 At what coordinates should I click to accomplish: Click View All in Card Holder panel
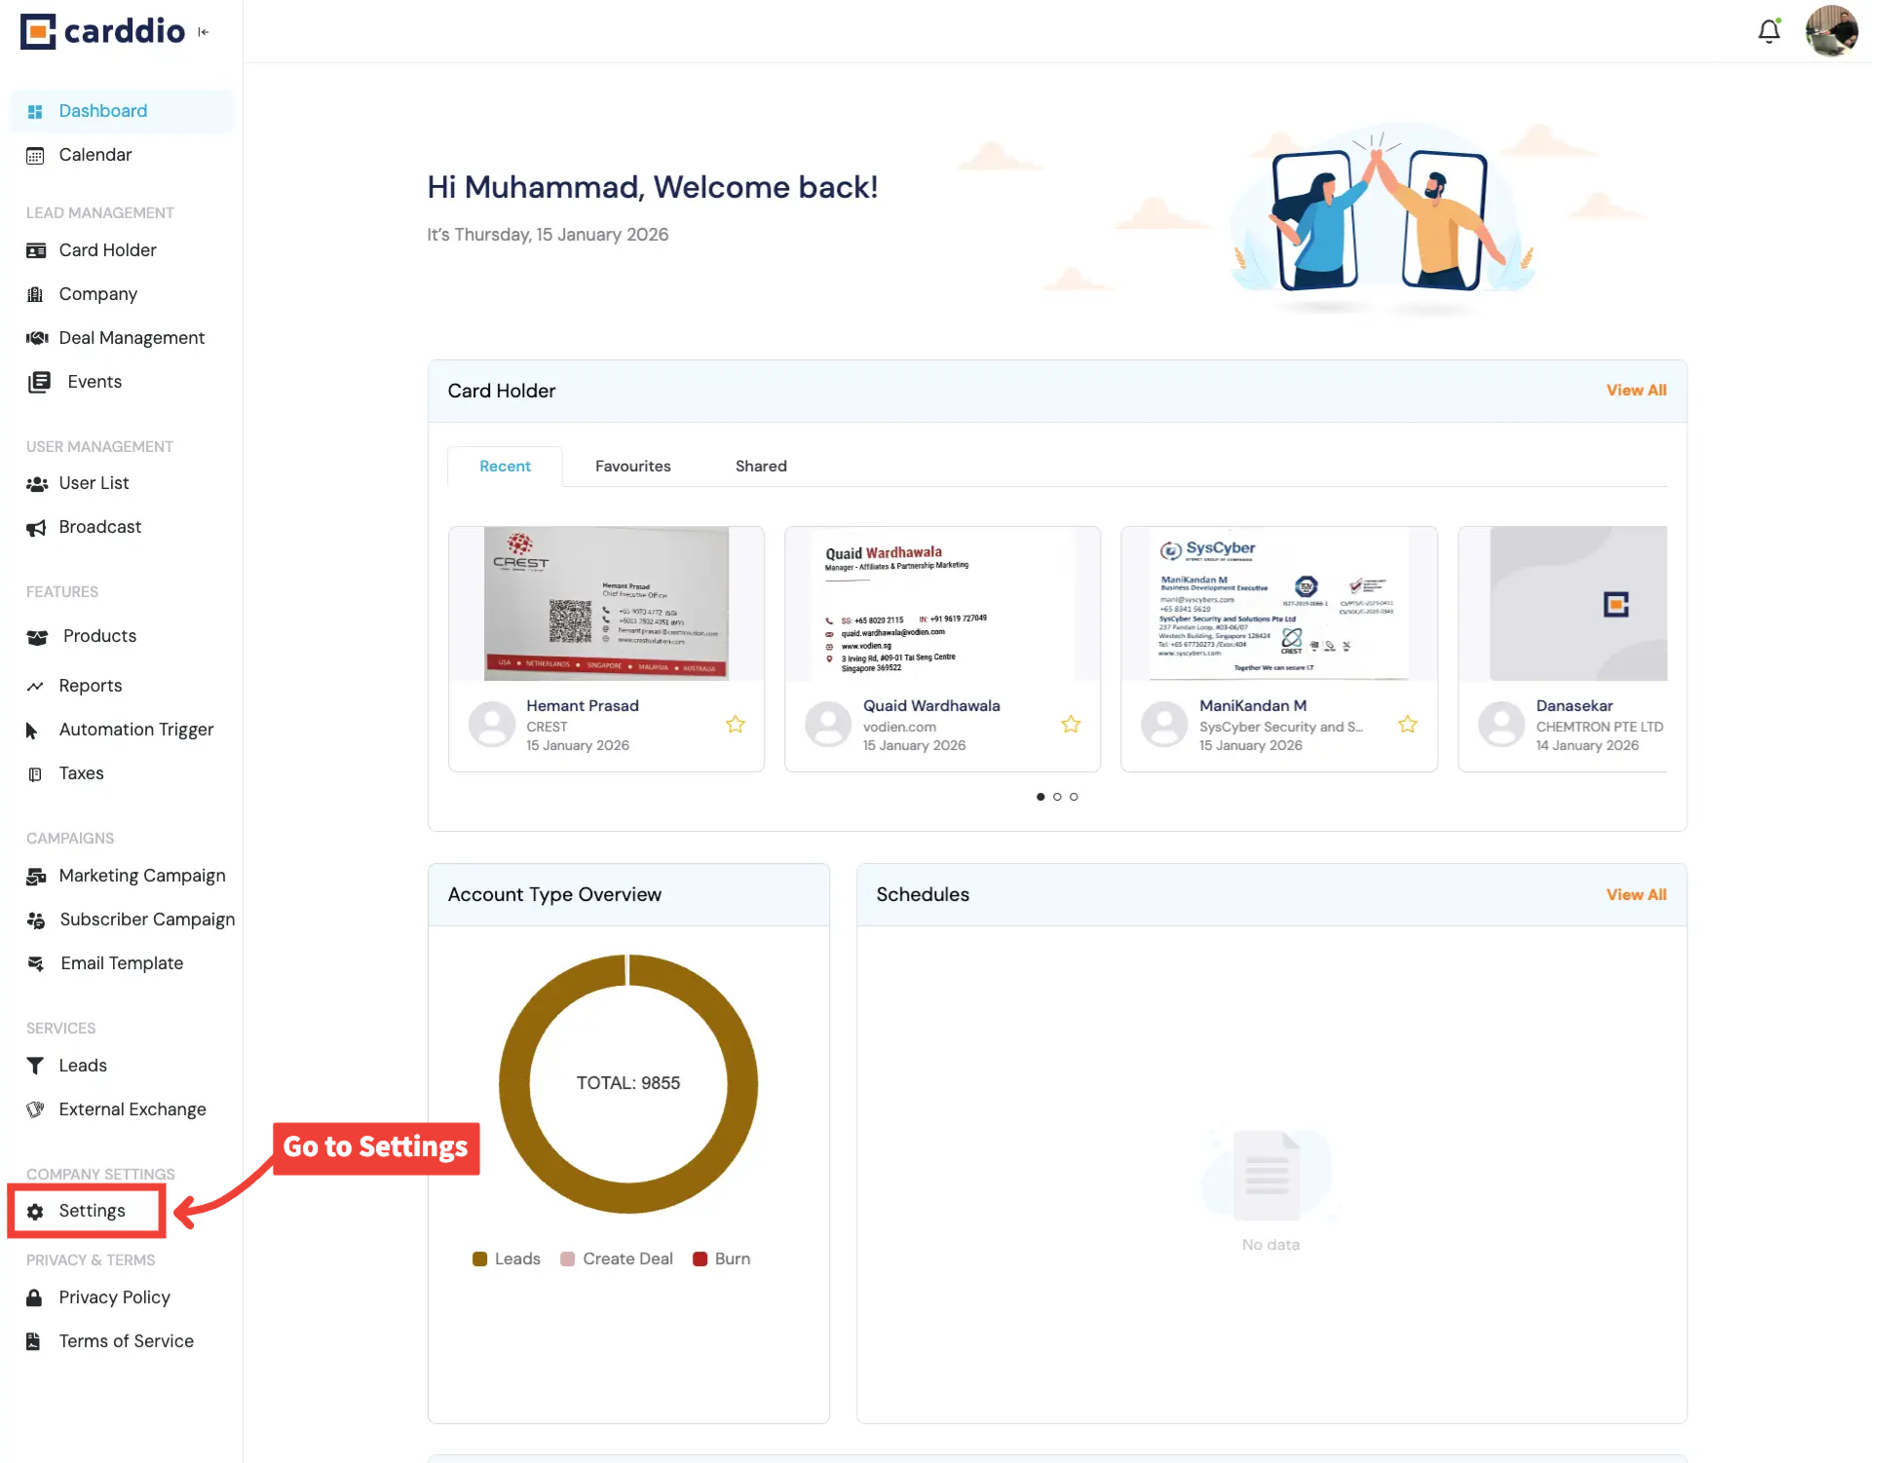click(x=1636, y=390)
